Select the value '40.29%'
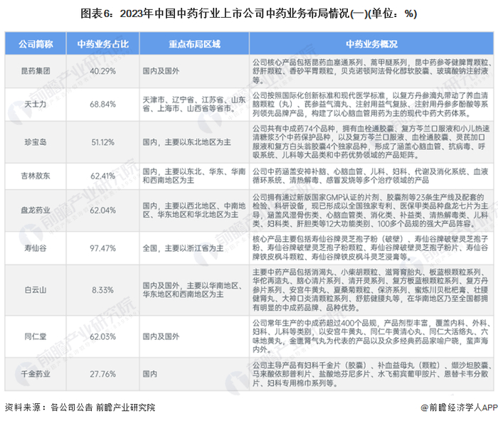Screen dimensions: 498x421 (x=102, y=71)
